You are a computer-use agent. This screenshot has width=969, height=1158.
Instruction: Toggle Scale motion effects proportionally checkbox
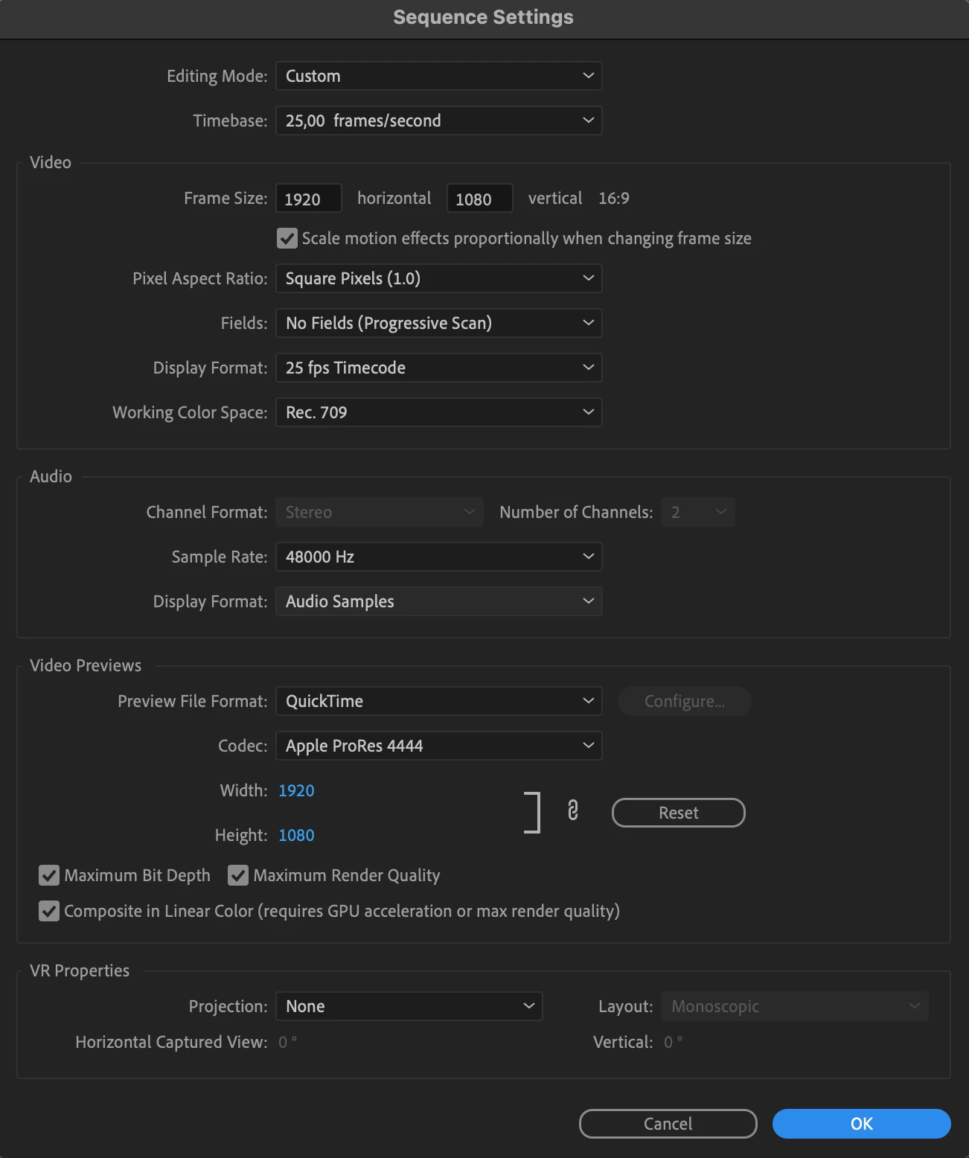287,238
